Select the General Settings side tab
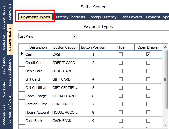 click(4, 16)
